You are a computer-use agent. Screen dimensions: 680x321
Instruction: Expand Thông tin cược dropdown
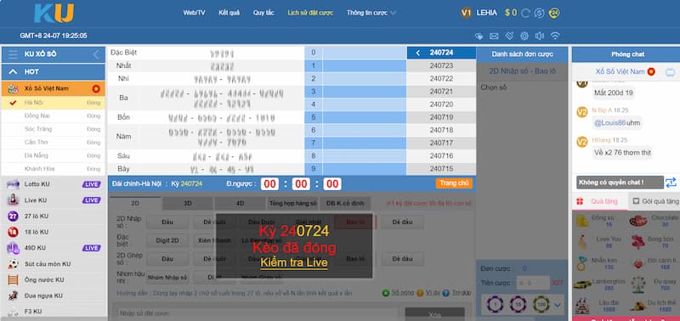point(371,13)
